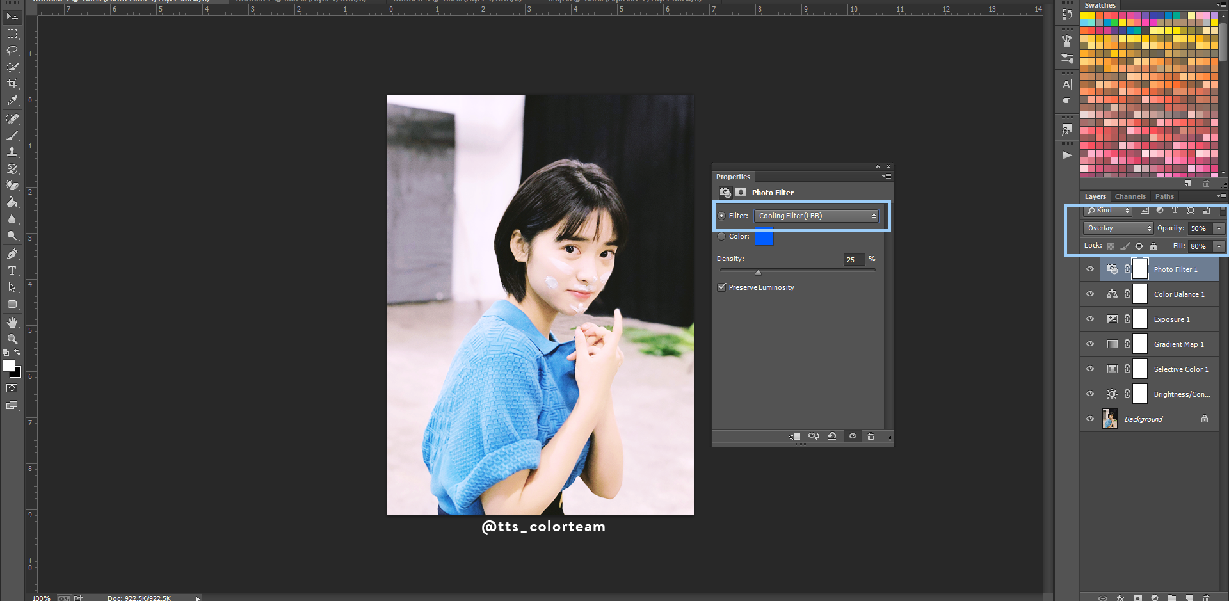Open the Layers panel flyout menu

[x=1221, y=196]
